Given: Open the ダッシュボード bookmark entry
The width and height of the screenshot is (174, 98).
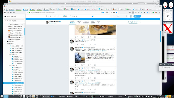Looking at the screenshot, I should (16, 29).
